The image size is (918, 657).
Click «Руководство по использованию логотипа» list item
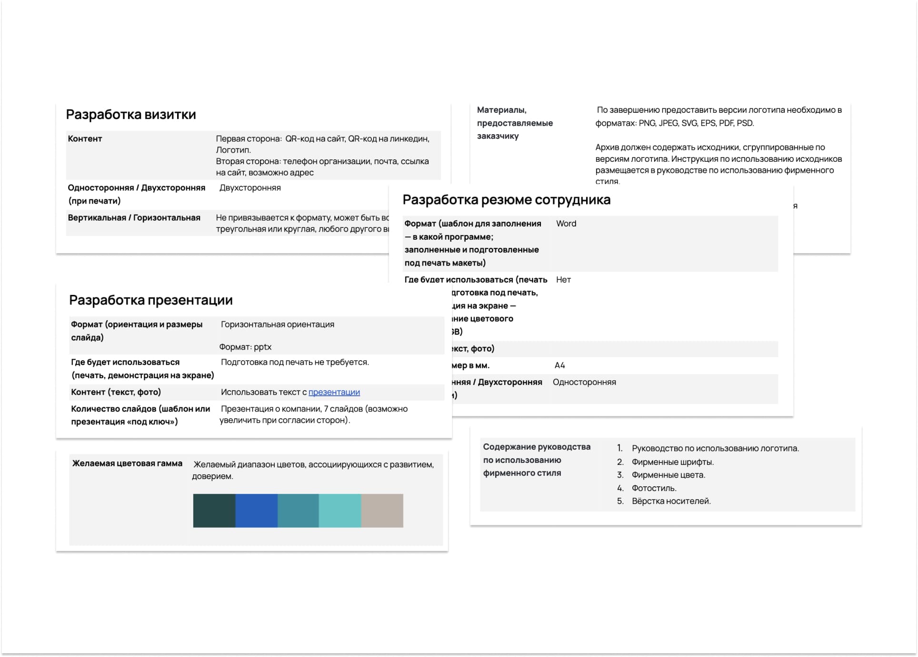(715, 448)
